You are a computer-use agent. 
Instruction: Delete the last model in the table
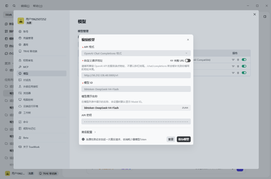(x=238, y=73)
